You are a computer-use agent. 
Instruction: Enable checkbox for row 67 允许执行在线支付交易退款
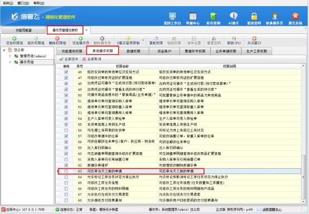(x=66, y=194)
